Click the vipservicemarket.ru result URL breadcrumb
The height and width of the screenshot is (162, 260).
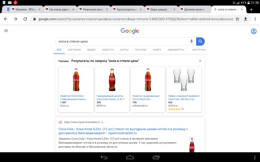tap(84, 122)
